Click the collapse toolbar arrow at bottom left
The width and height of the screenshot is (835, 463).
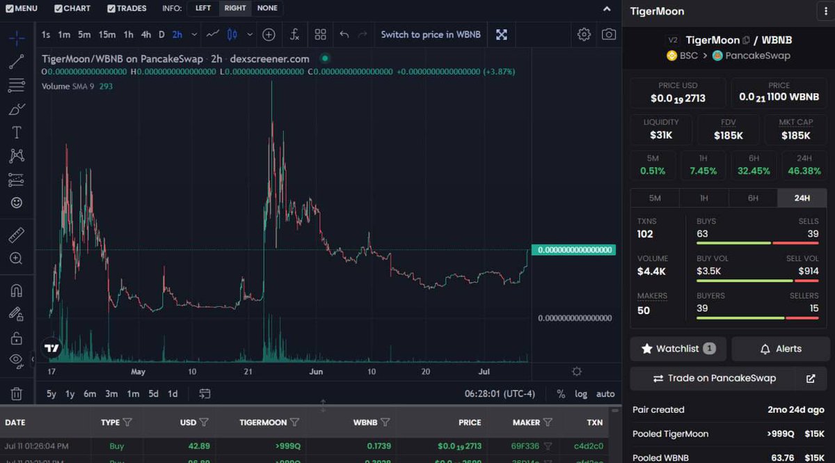click(x=33, y=360)
